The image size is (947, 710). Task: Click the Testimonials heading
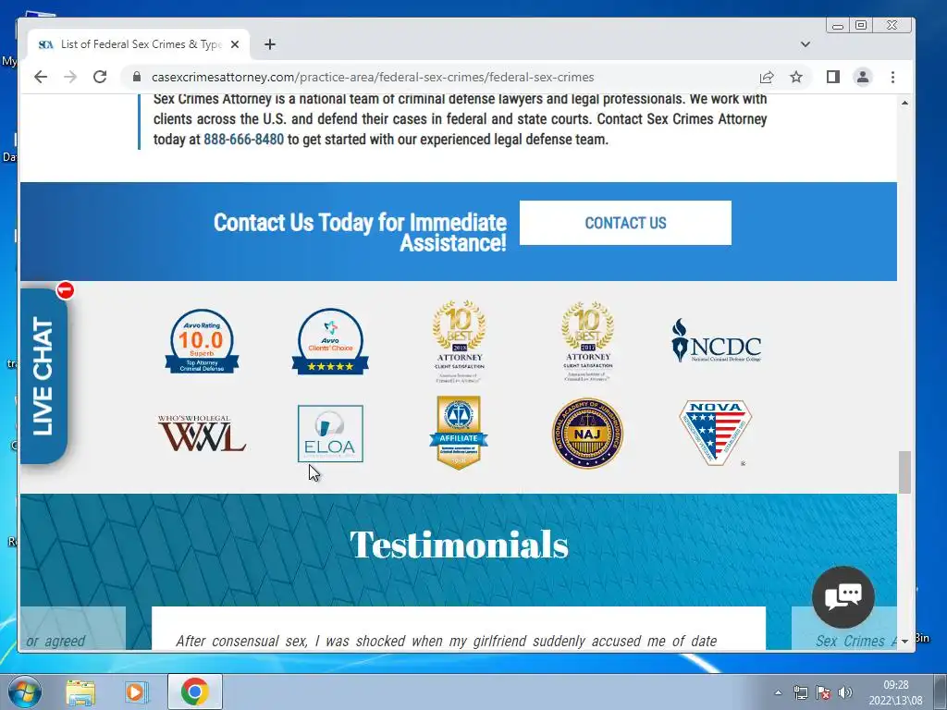click(x=459, y=545)
